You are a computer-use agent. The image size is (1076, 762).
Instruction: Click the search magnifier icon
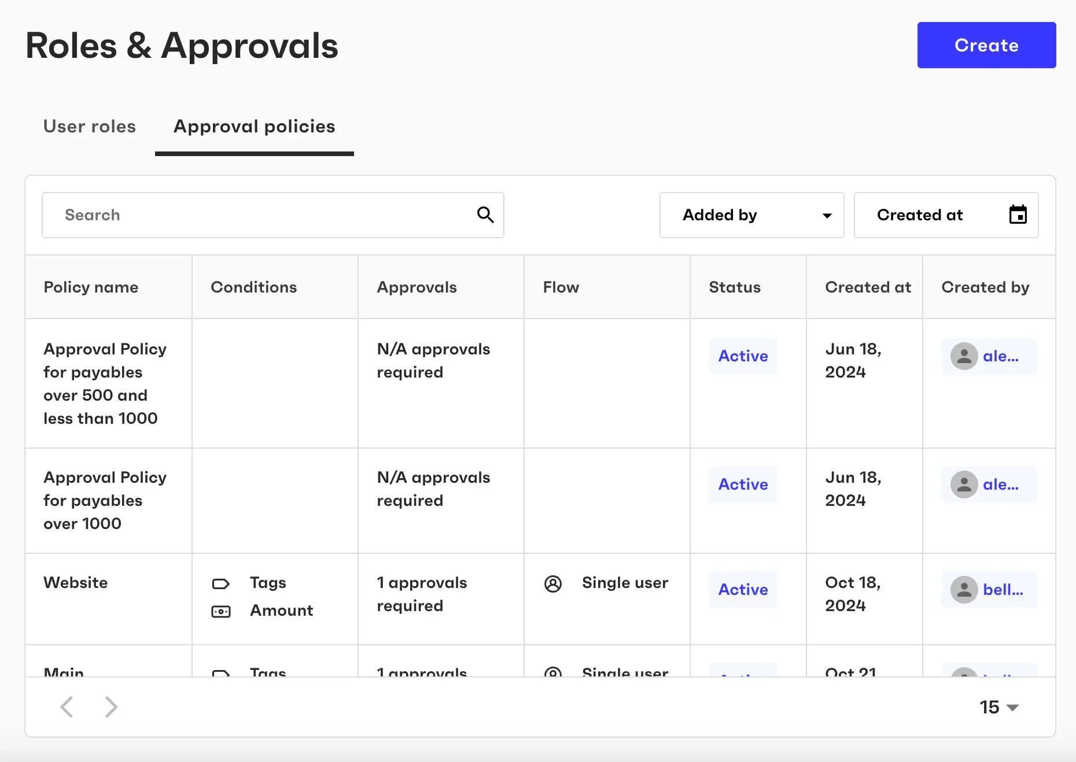(x=485, y=214)
